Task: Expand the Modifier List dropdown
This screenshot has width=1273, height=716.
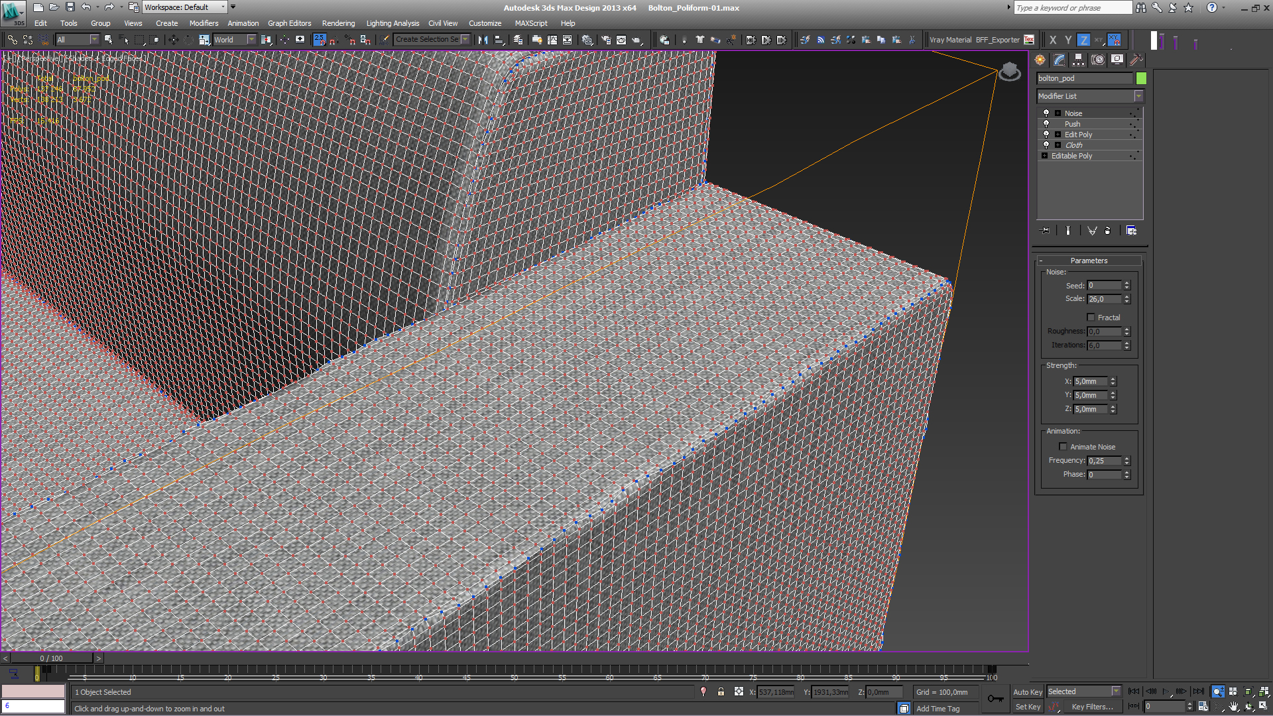Action: [1139, 95]
